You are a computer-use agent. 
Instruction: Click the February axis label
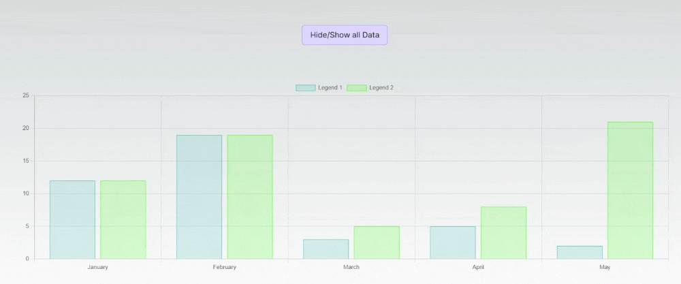(x=225, y=267)
